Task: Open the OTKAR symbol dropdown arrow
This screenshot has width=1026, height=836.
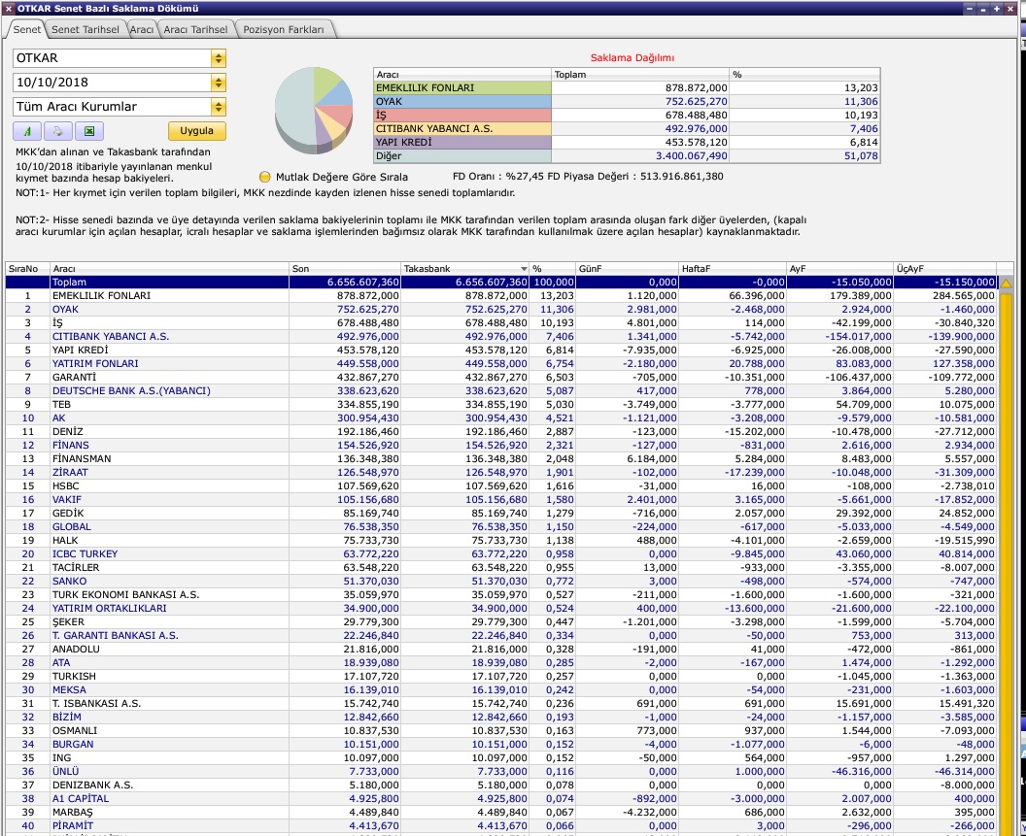Action: pyautogui.click(x=219, y=58)
